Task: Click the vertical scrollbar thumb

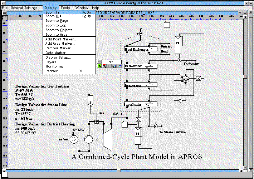Action: coord(245,76)
